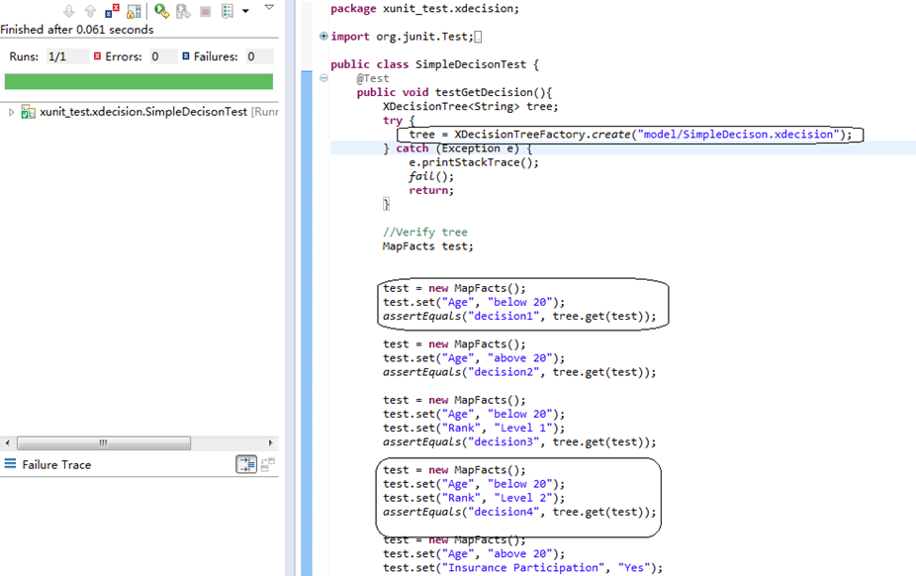
Task: Select xunit_test.xdecision.SimpleDecisonTest in results tree
Action: click(143, 112)
